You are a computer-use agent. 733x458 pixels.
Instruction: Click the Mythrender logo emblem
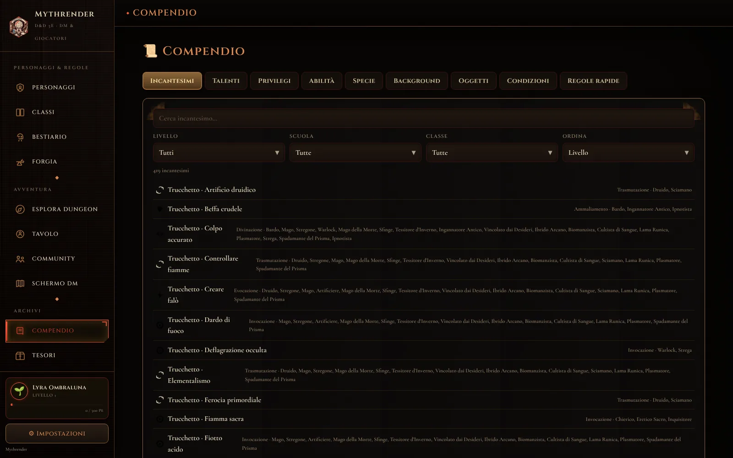19,27
